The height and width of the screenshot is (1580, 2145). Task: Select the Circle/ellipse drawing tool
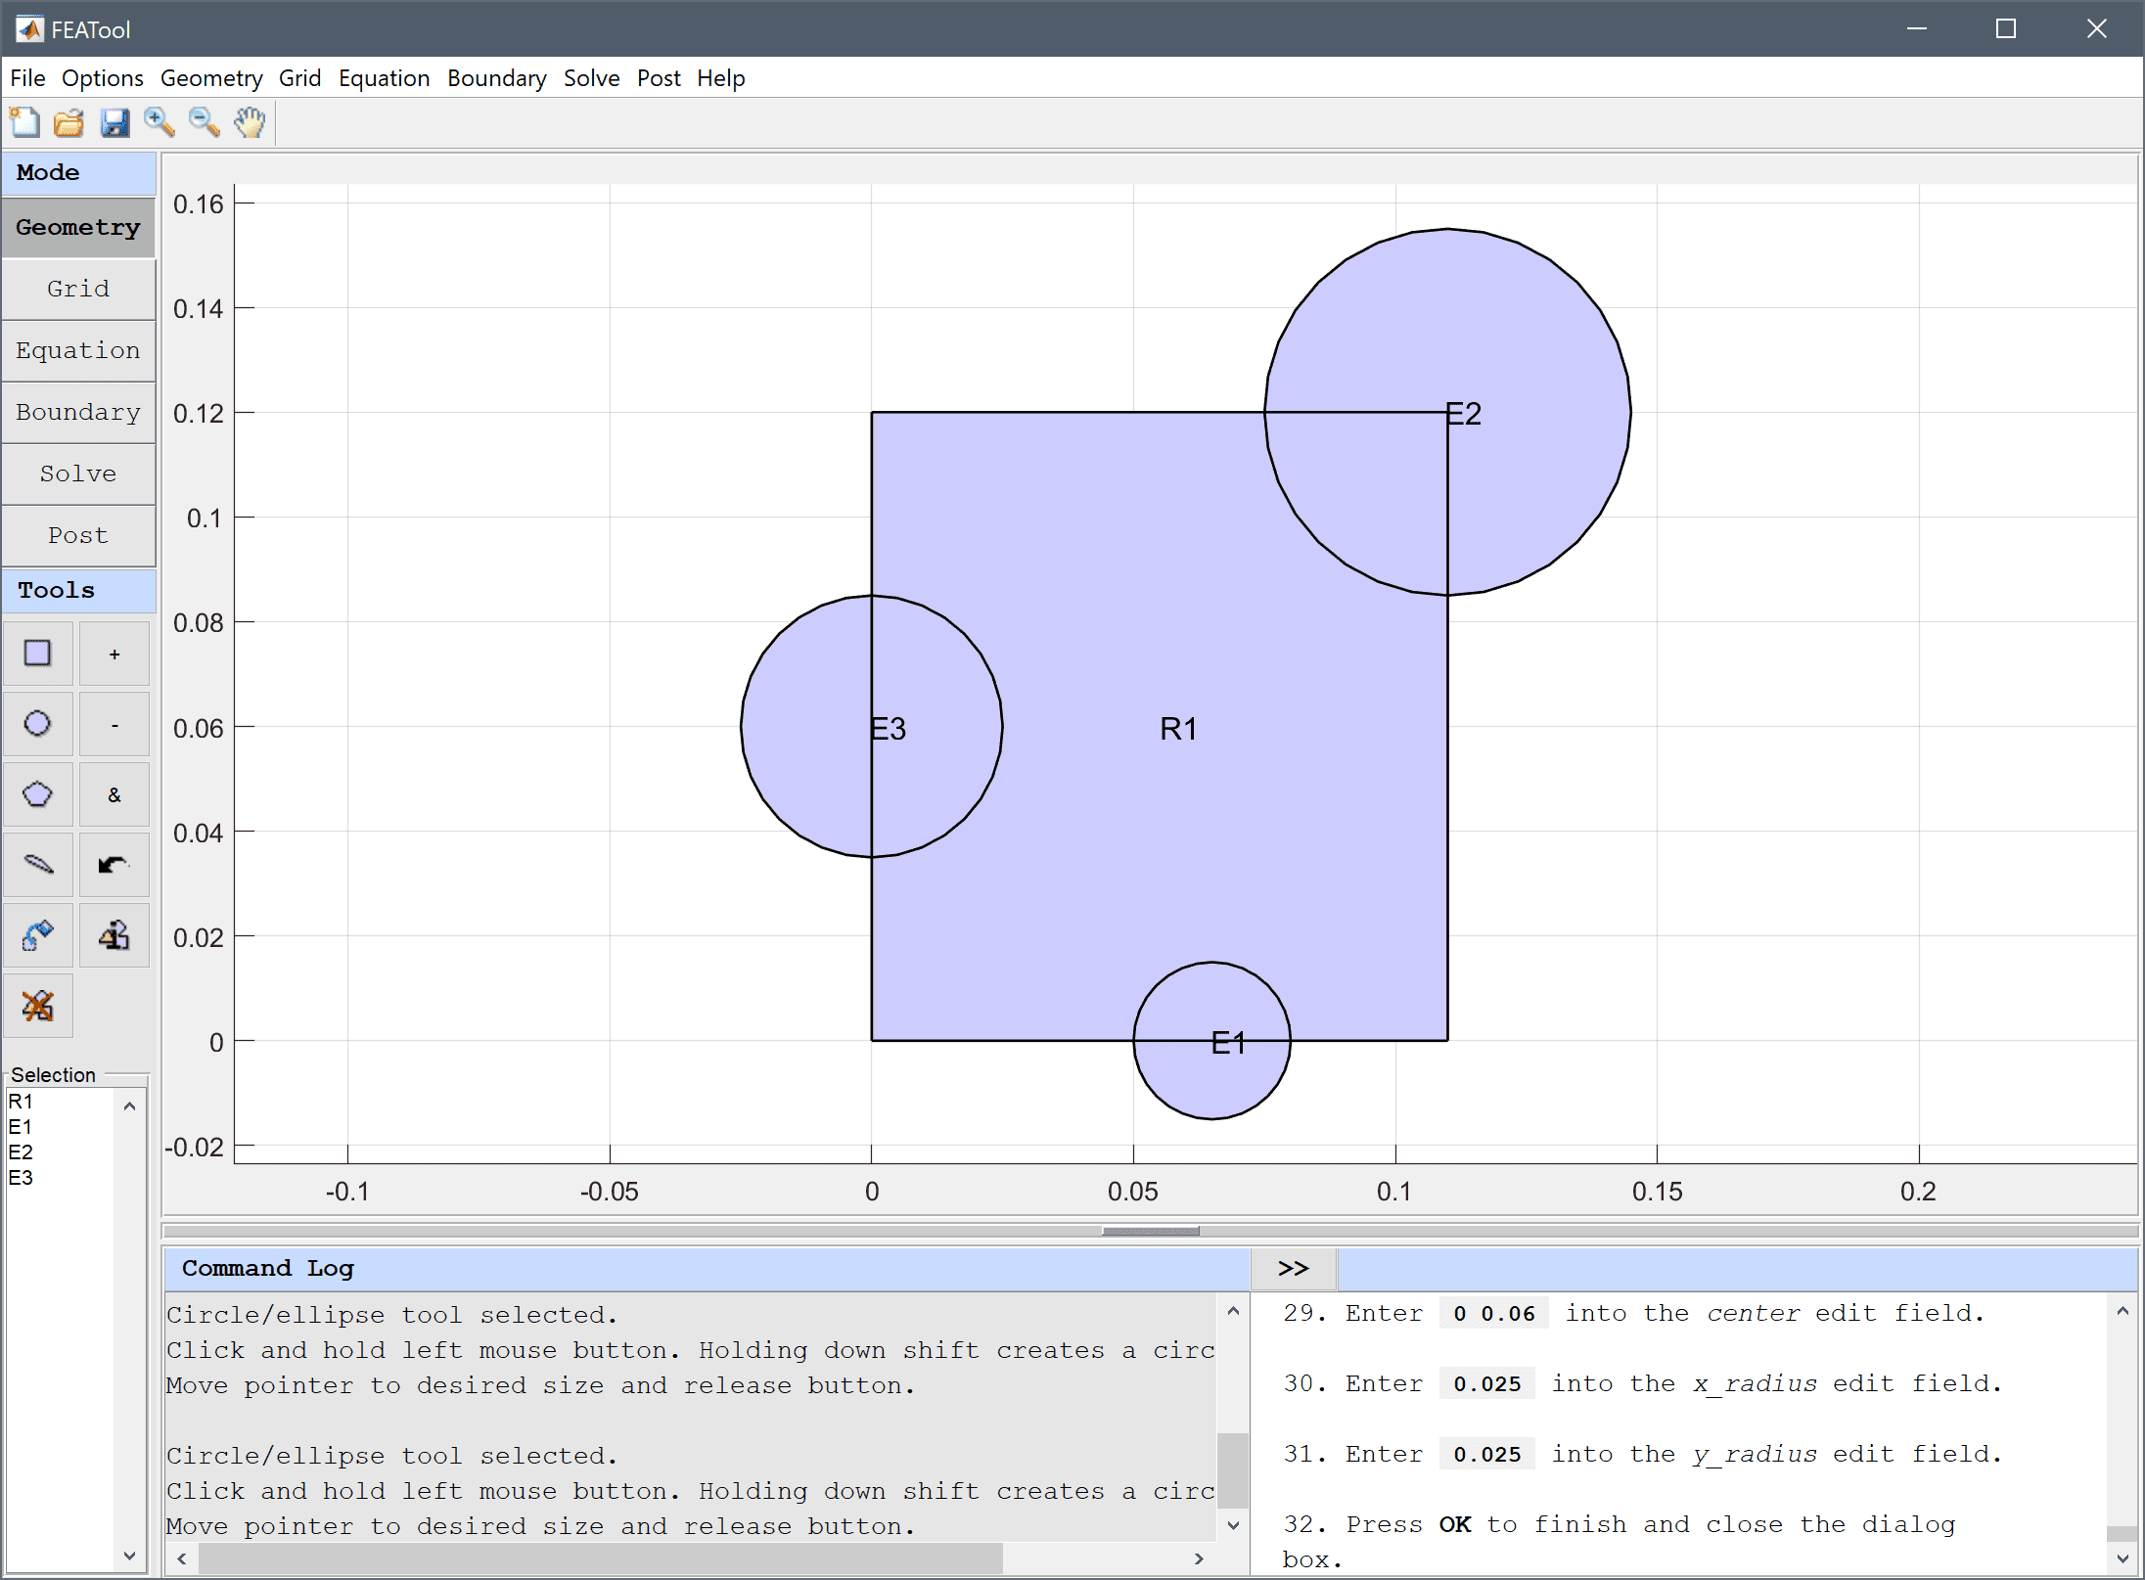(37, 723)
